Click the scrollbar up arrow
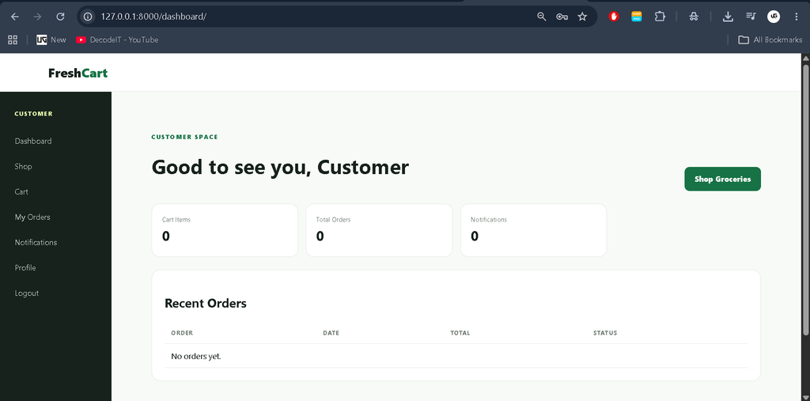The width and height of the screenshot is (810, 401). point(805,58)
